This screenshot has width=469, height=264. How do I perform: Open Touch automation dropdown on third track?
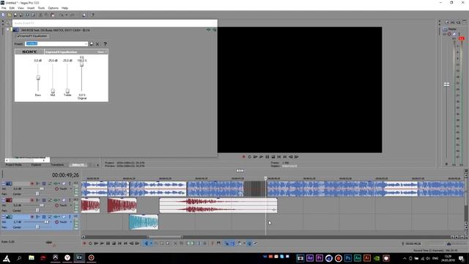coord(71,222)
